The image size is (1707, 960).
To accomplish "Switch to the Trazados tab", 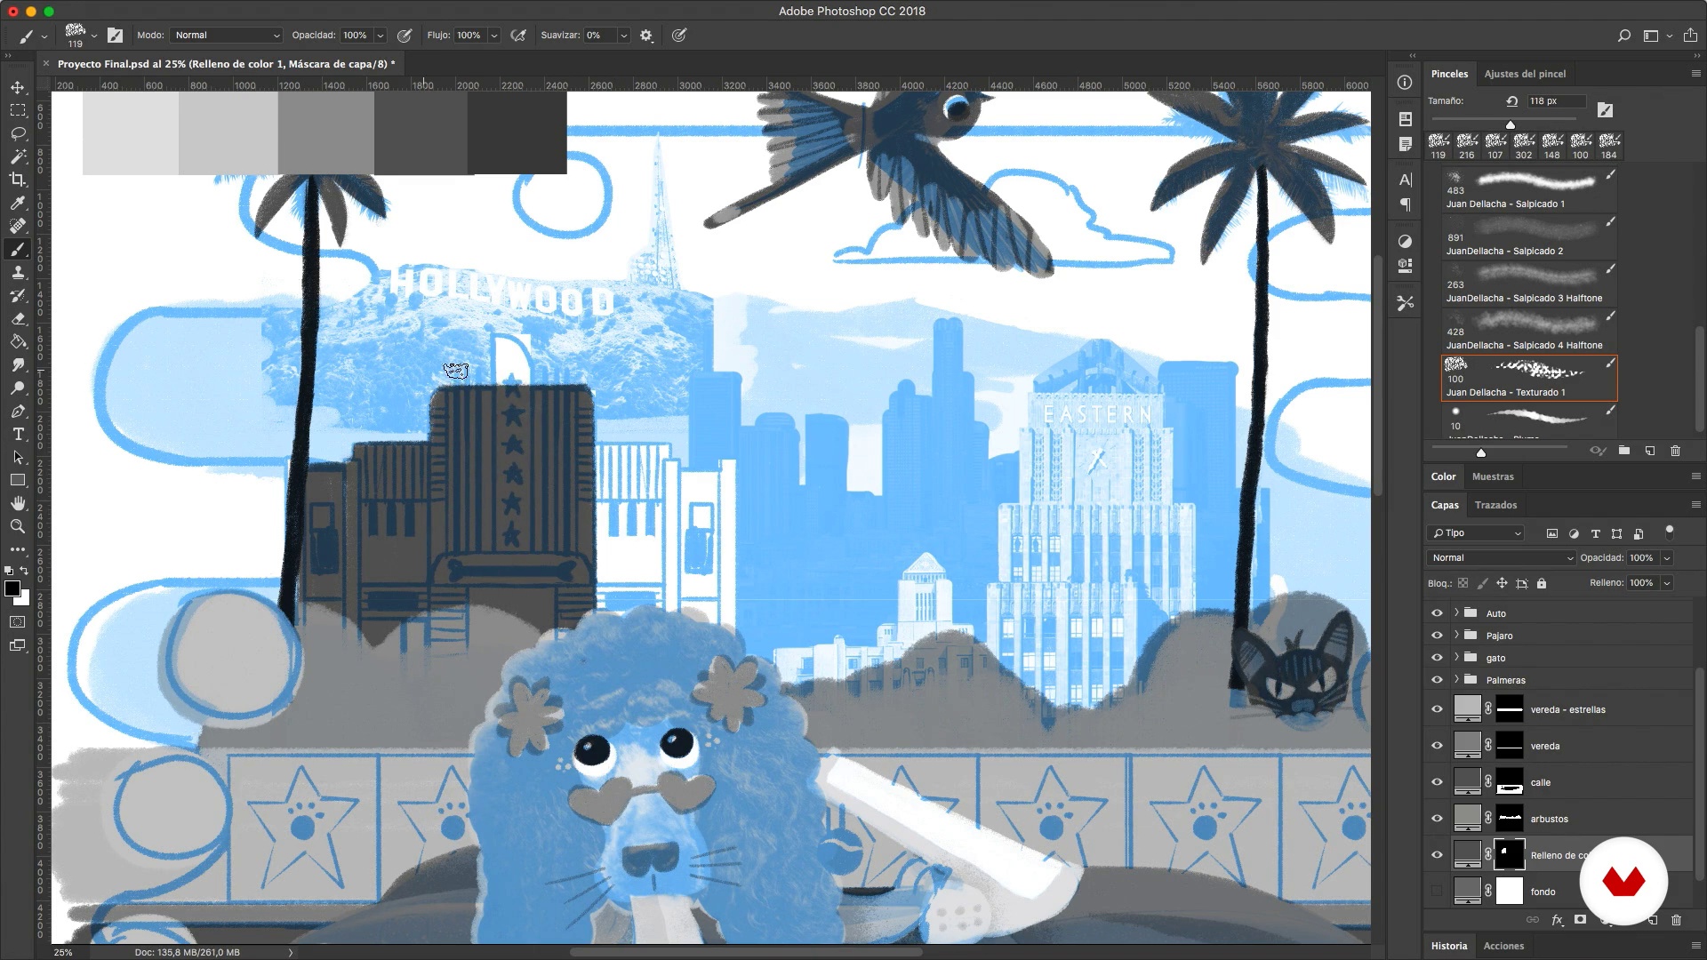I will 1495,505.
